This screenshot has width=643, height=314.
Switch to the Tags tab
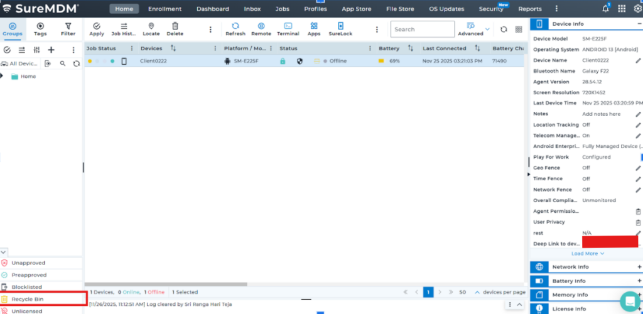click(x=40, y=29)
